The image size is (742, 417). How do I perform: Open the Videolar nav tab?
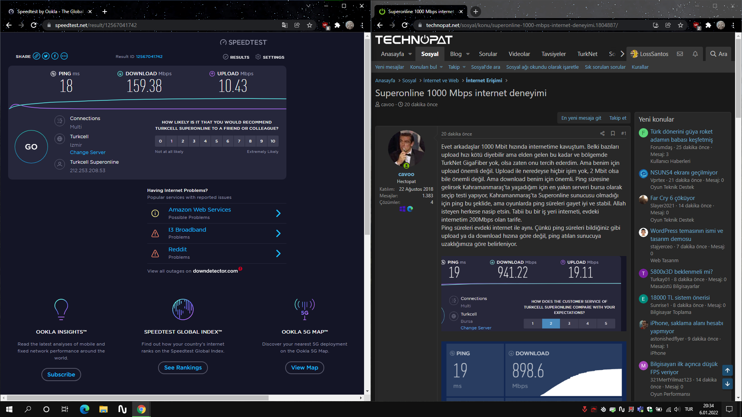519,54
